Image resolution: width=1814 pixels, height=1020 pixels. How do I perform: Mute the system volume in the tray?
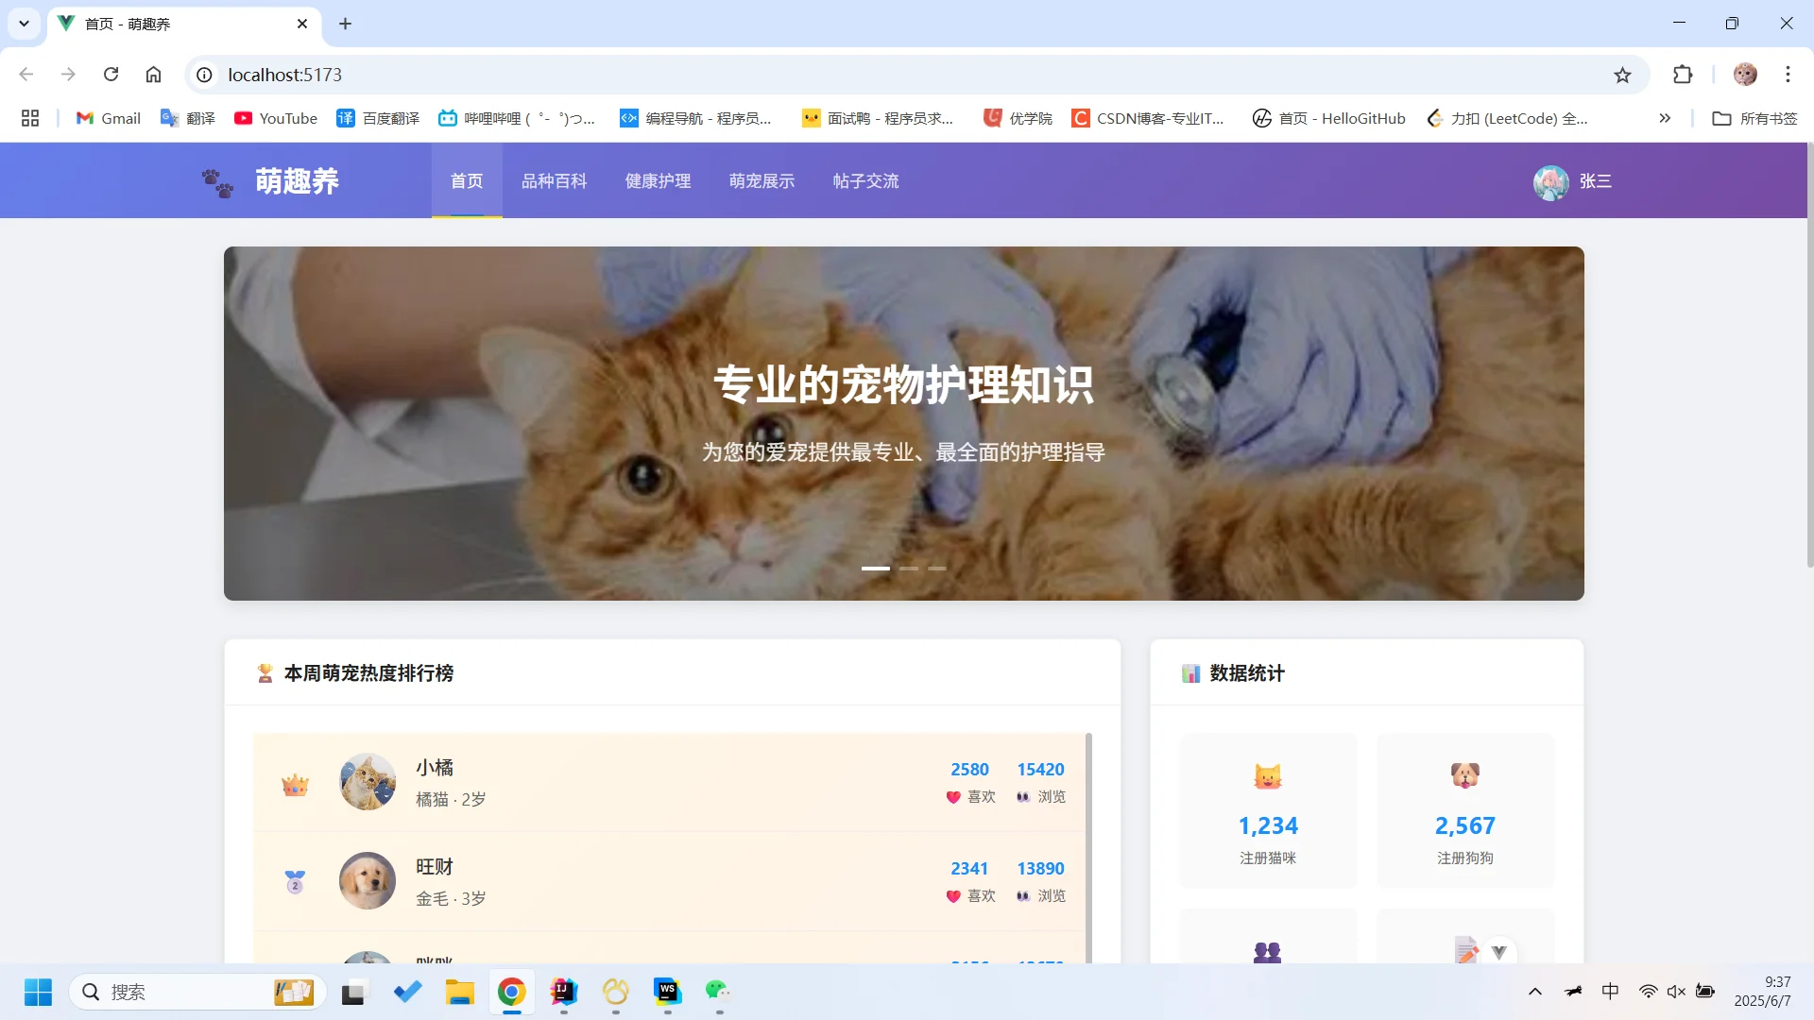click(1678, 992)
